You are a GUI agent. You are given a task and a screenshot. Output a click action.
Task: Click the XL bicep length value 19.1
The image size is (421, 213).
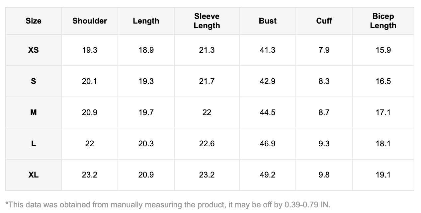383,175
